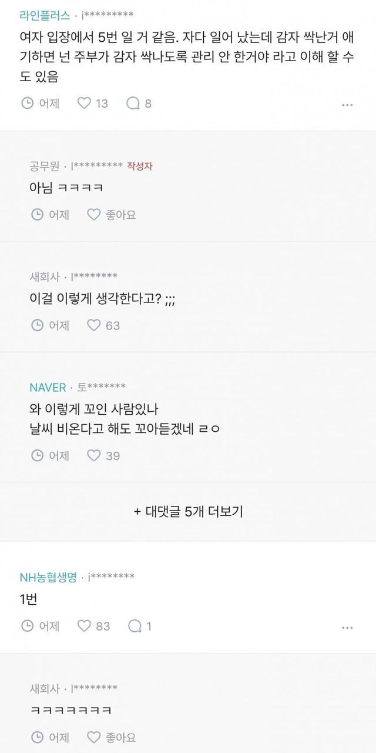This screenshot has width=376, height=753.
Task: Like the 공무원 reply saying 아님 ㅋㅋㅋㅋ
Action: pos(94,215)
